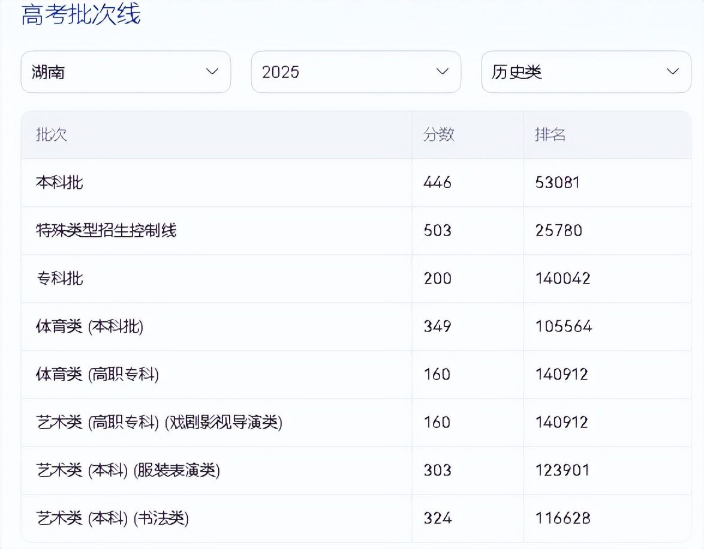Open the 历史类 subject type dropdown
Screen dimensions: 704x549
(x=586, y=72)
